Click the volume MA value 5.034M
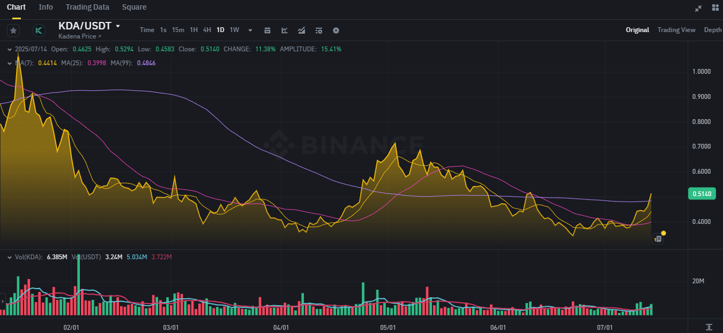This screenshot has width=723, height=333. pyautogui.click(x=137, y=257)
